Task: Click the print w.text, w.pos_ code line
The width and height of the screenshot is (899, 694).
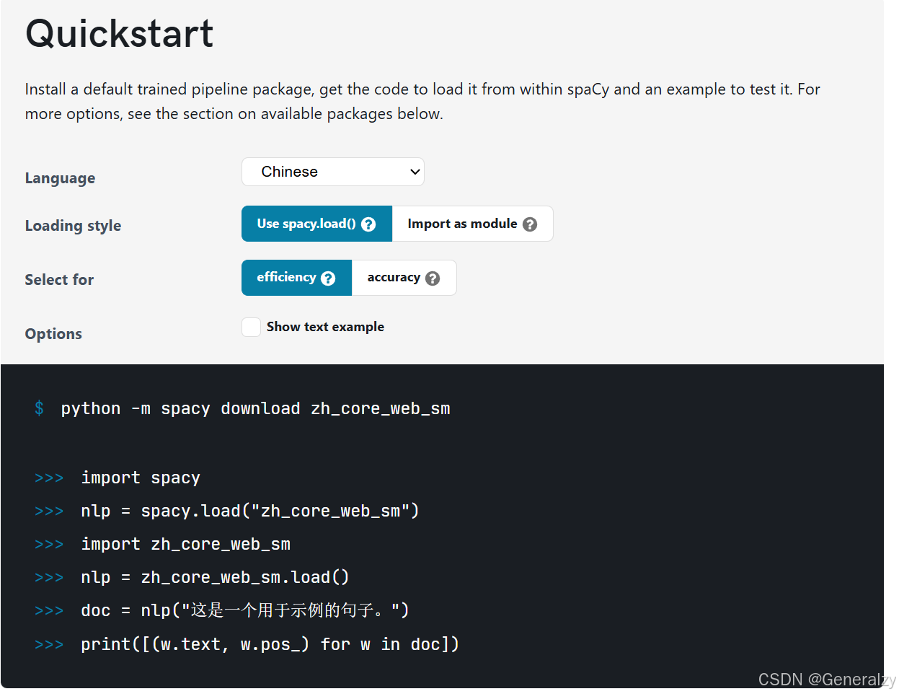Action: click(x=270, y=644)
